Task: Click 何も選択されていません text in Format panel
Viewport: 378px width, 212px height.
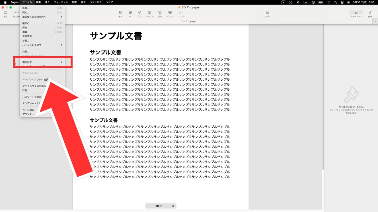Action: click(x=351, y=106)
